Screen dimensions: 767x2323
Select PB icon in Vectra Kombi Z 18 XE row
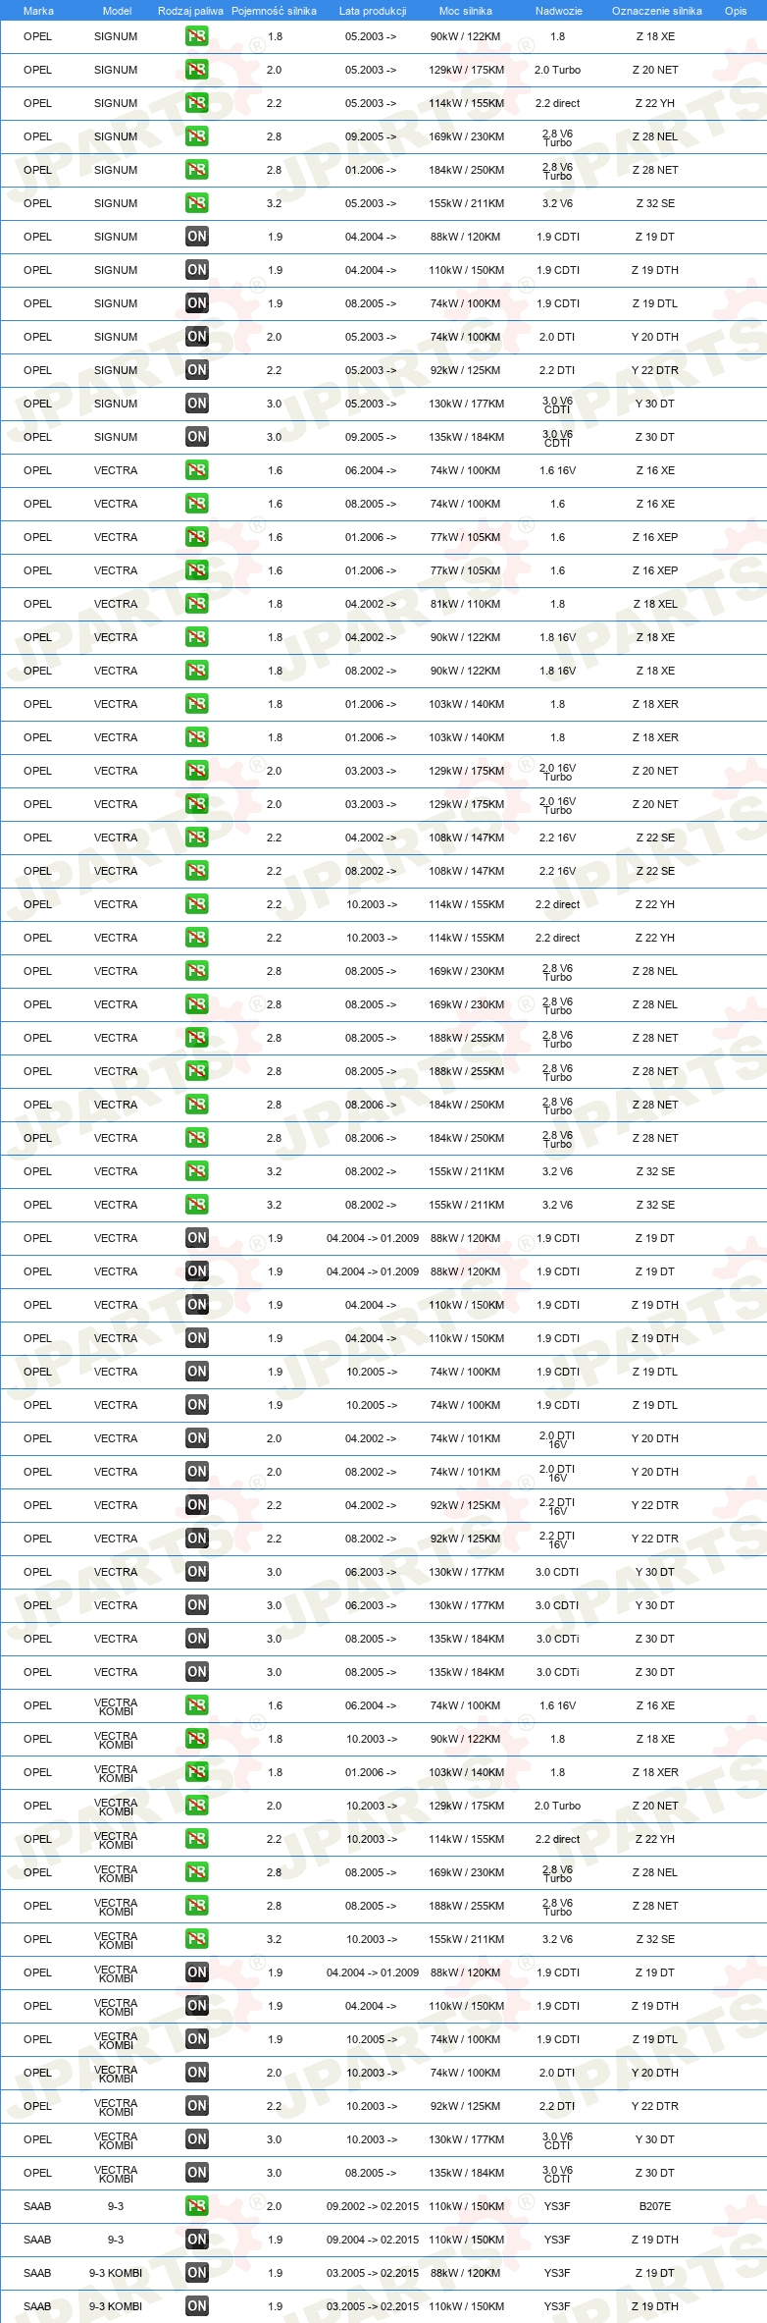pos(196,1739)
